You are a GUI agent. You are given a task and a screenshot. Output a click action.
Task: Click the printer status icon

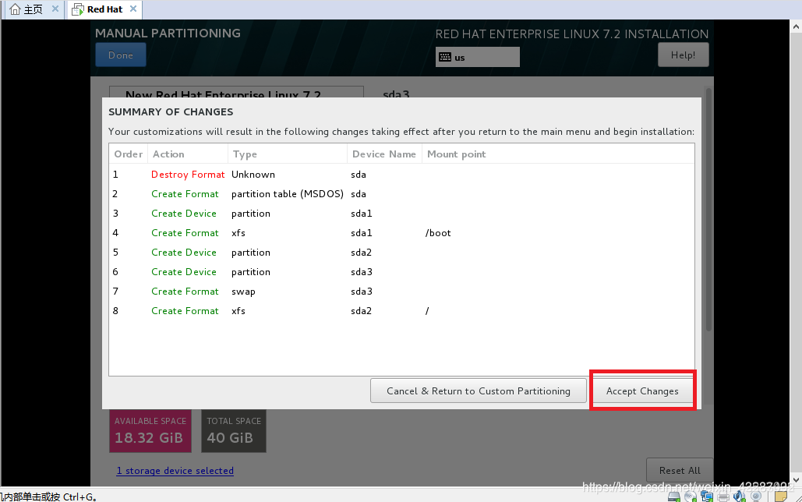[x=723, y=497]
